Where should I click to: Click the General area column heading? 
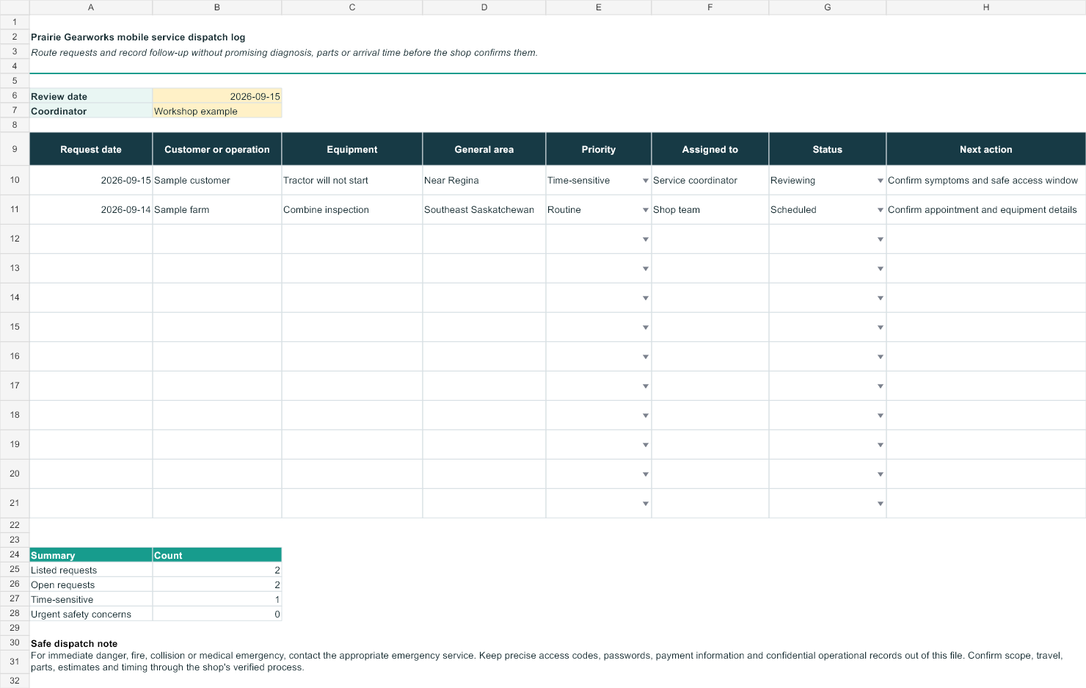point(484,149)
